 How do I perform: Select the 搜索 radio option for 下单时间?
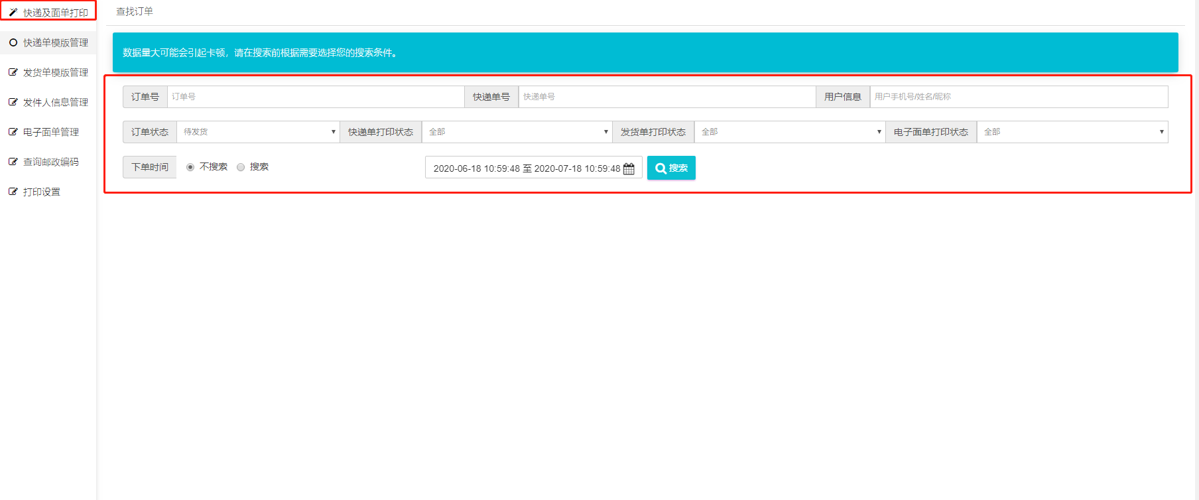[241, 167]
